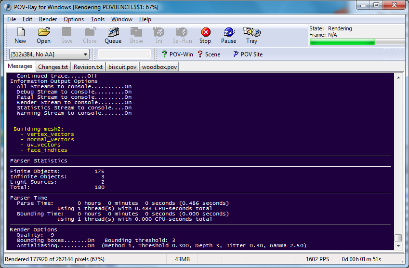Click the 1602 PPS status entry
This screenshot has height=268, width=409.
coord(317,259)
